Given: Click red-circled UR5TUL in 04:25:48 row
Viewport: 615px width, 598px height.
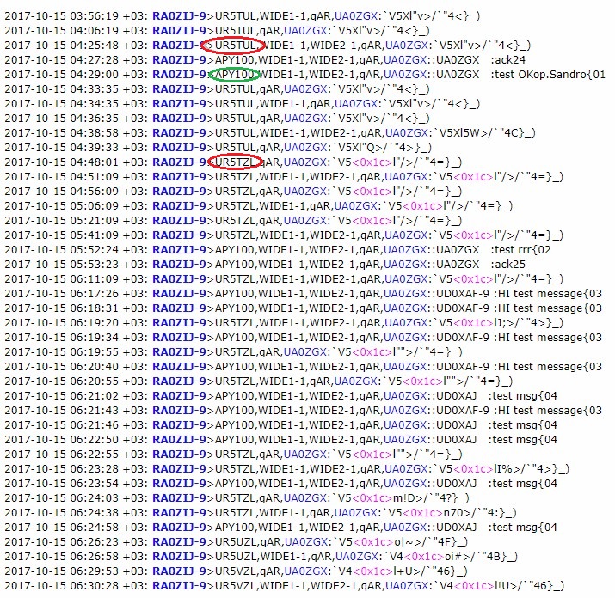Looking at the screenshot, I should pyautogui.click(x=235, y=44).
